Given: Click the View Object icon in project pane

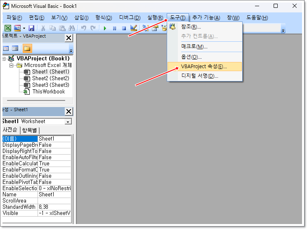Looking at the screenshot, I should pos(15,48).
